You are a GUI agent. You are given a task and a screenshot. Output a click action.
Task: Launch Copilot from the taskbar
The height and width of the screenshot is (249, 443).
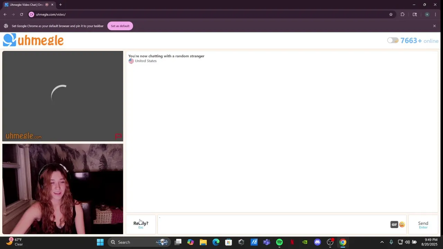point(191,242)
